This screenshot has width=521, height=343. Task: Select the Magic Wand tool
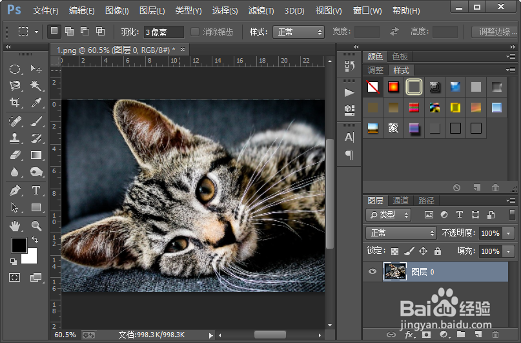(36, 86)
